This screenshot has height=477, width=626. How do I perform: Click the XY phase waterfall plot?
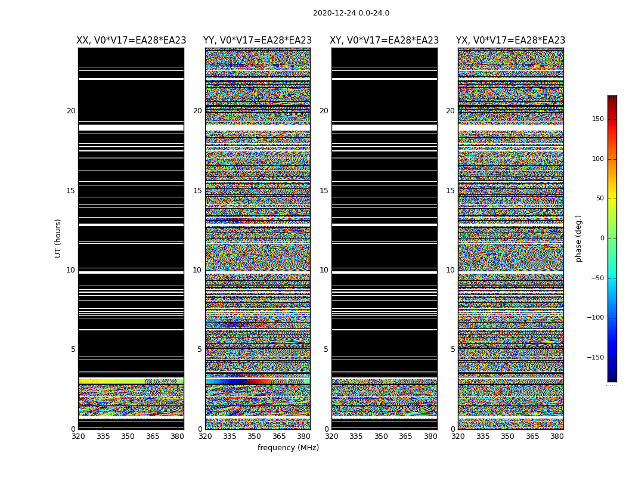pos(385,238)
